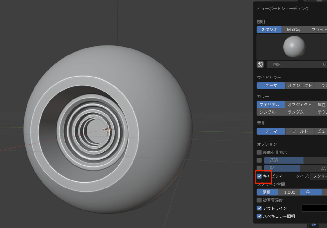Set wire color (ワイヤカラー) to オブジェクト
This screenshot has width=327, height=228.
tap(300, 85)
